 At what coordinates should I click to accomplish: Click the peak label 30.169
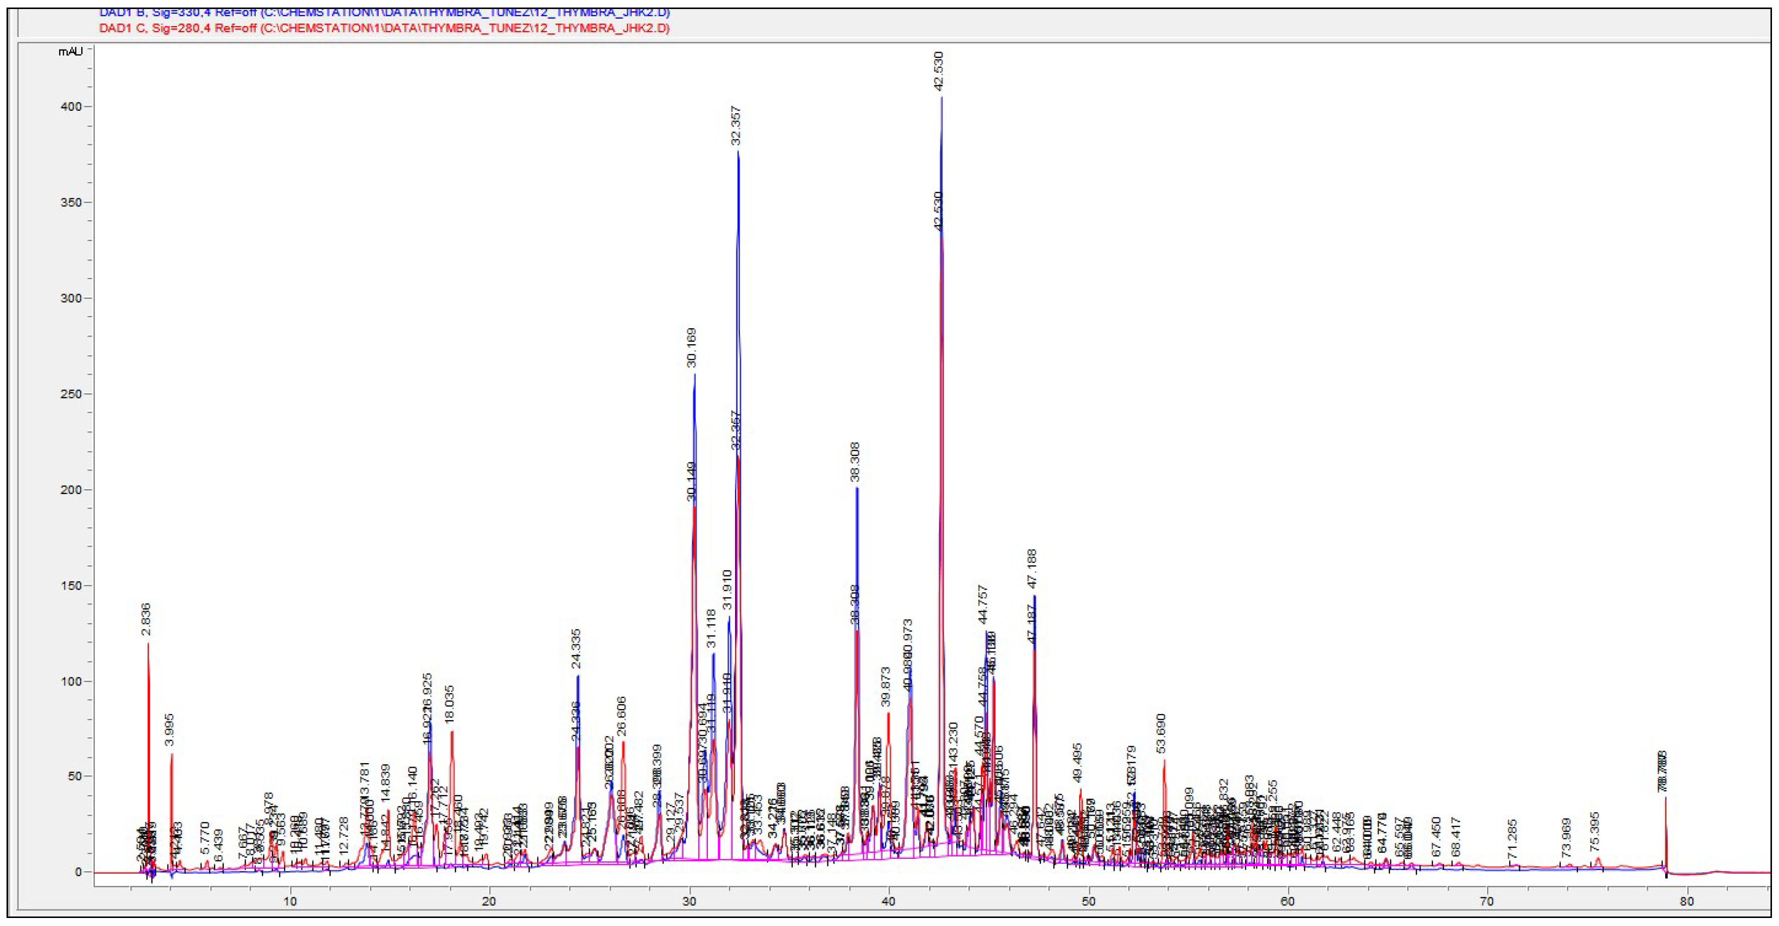tap(692, 348)
